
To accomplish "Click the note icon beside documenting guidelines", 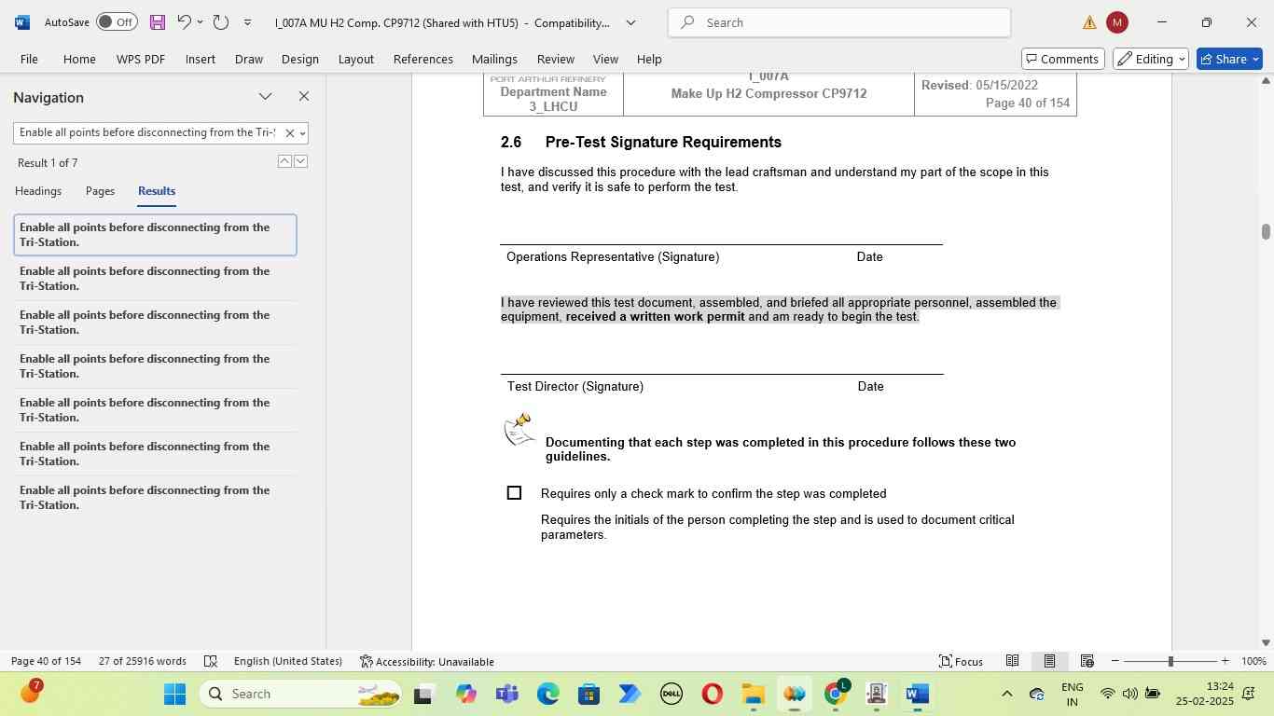I will pyautogui.click(x=519, y=430).
